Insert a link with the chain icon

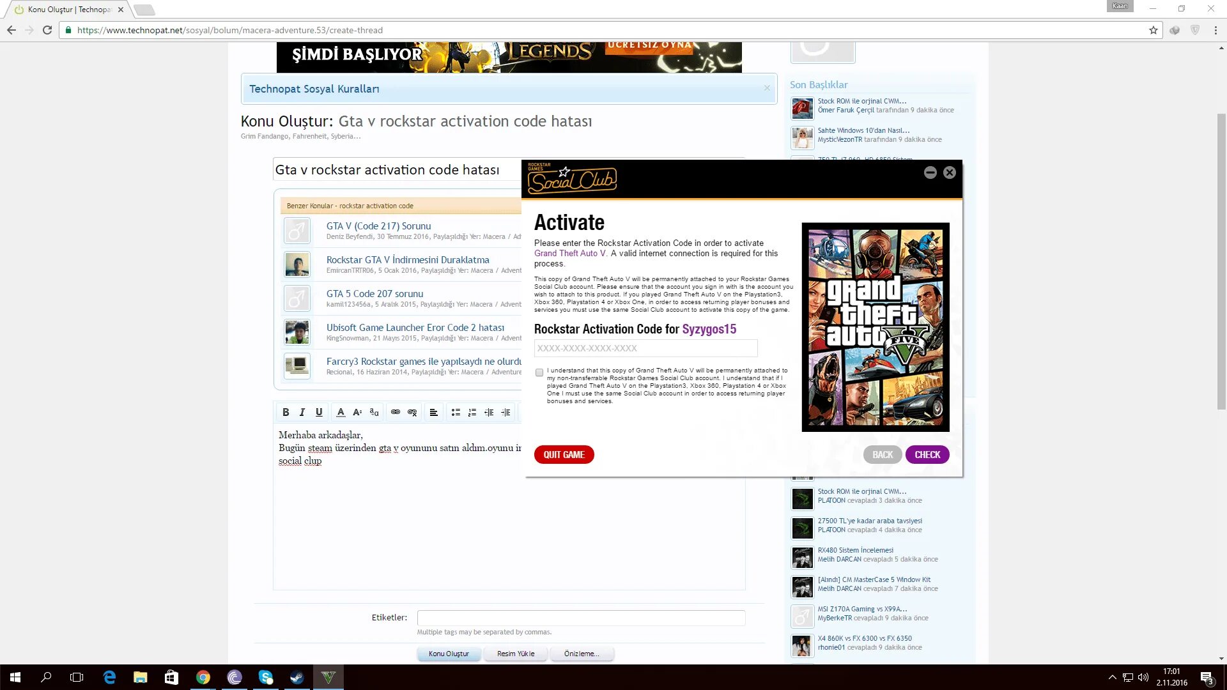coord(396,412)
